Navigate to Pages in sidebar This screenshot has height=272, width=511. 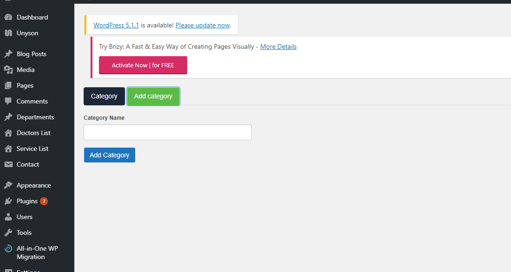pyautogui.click(x=25, y=86)
